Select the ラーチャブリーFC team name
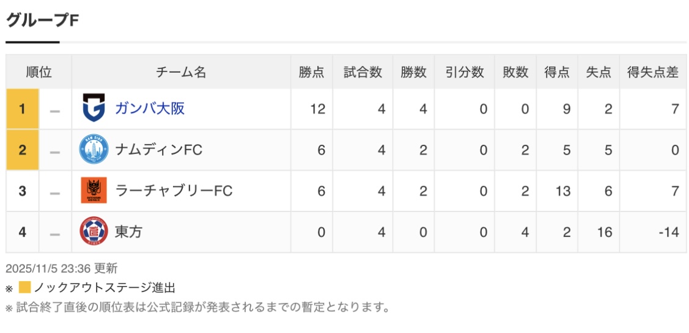This screenshot has width=689, height=333. pyautogui.click(x=174, y=191)
